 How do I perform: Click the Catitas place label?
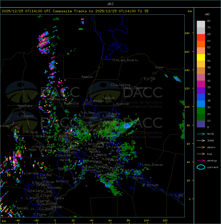pyautogui.click(x=138, y=178)
